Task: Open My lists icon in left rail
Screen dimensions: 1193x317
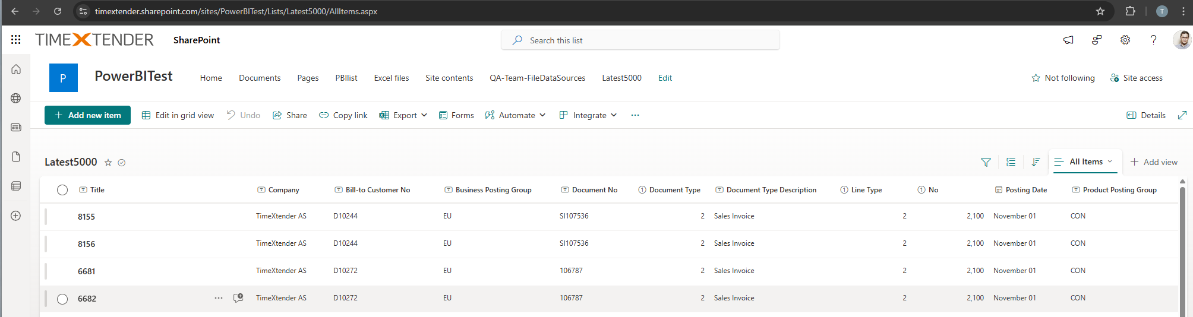Action: coord(16,186)
